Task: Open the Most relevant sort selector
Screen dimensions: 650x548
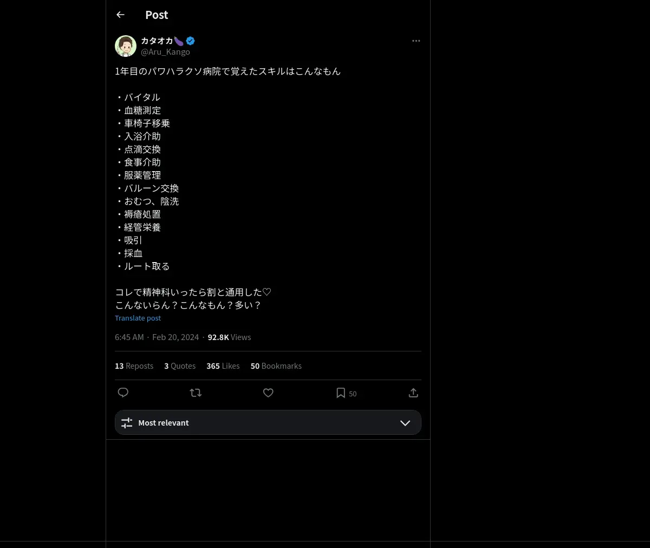Action: coord(268,422)
